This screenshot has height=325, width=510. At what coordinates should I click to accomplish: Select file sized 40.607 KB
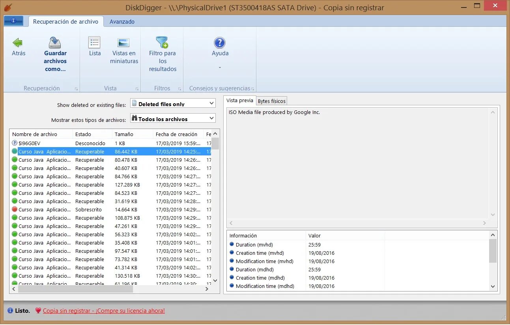[111, 168]
